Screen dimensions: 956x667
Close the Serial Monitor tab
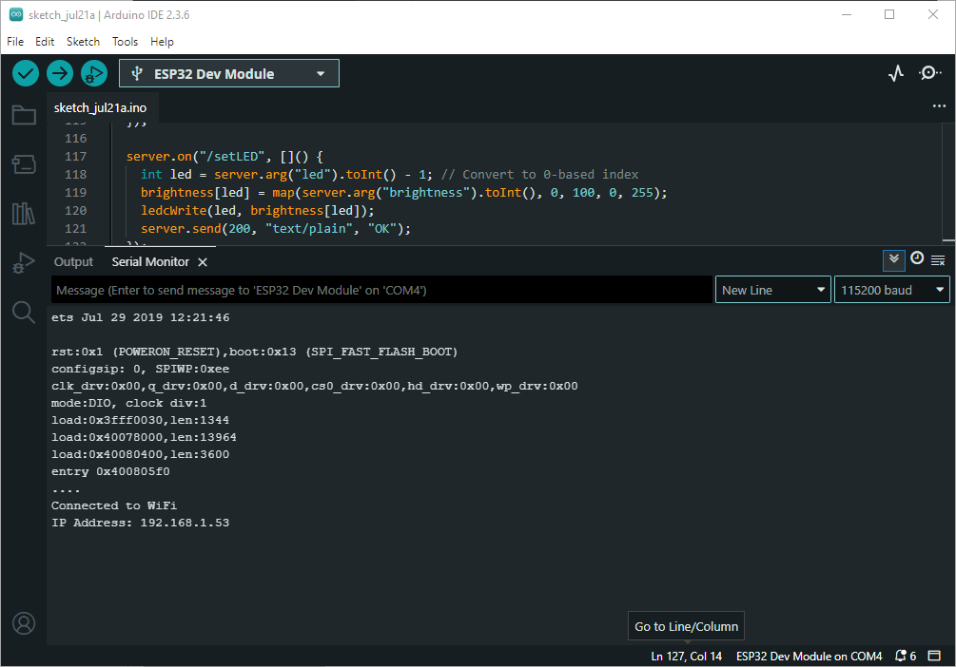click(x=203, y=262)
